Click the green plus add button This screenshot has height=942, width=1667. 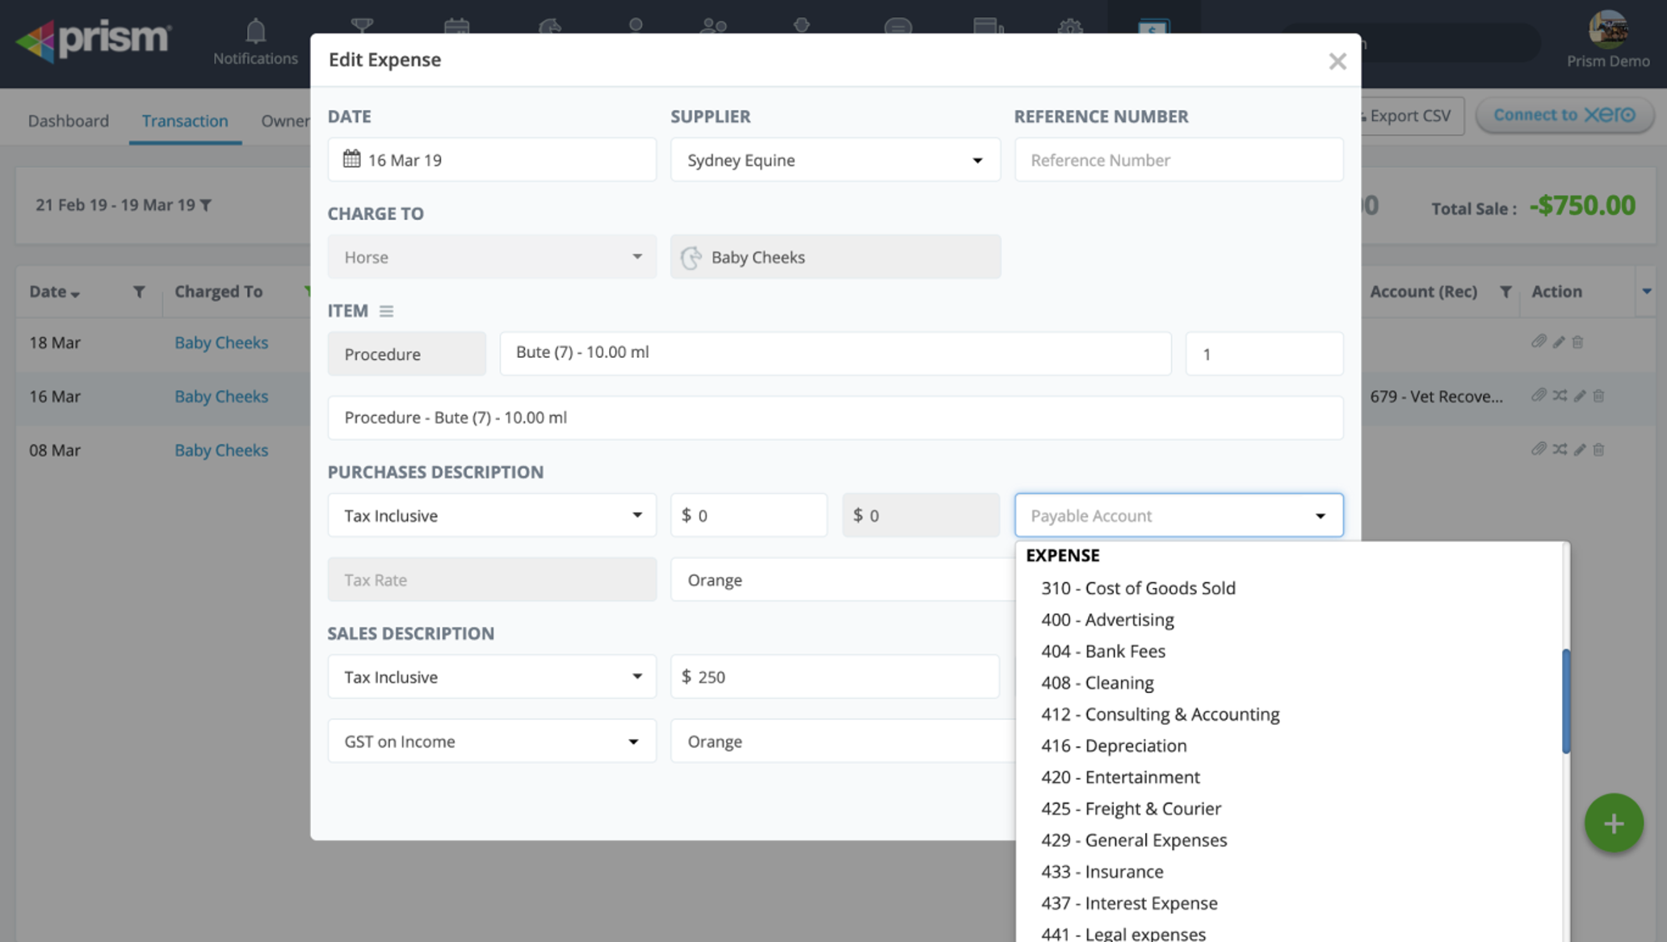(1613, 823)
